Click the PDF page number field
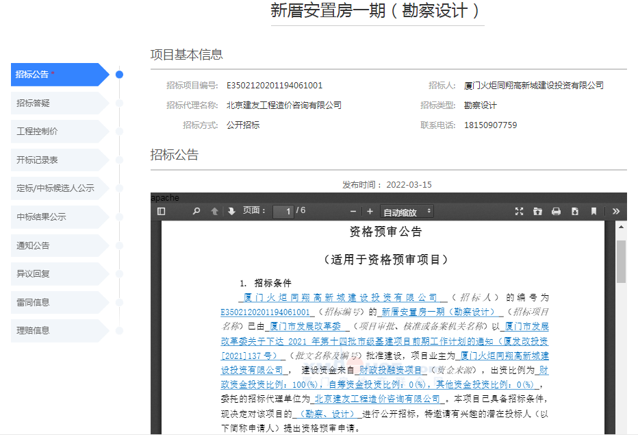Viewport: 638px width, 435px height. point(283,212)
